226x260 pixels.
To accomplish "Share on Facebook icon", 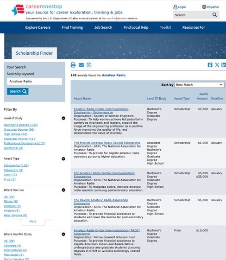I will [210, 65].
